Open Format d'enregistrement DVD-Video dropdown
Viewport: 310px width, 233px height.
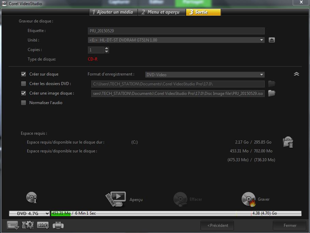click(205, 75)
